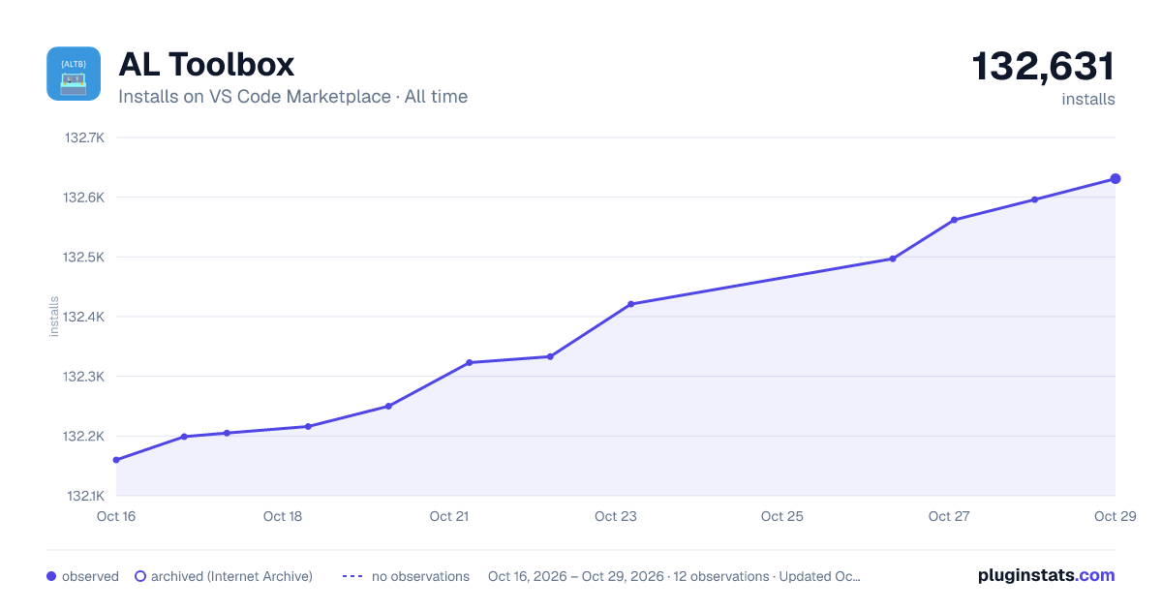The image size is (1162, 610).
Task: Select the final Oct 29 data point
Action: [1116, 179]
